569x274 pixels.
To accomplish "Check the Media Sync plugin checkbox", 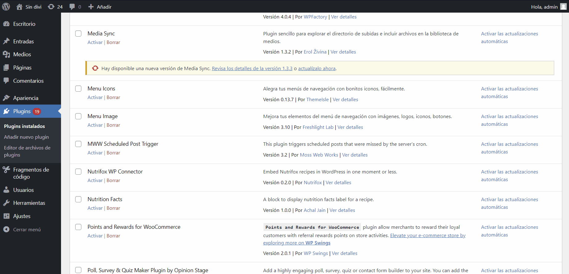I will click(78, 34).
